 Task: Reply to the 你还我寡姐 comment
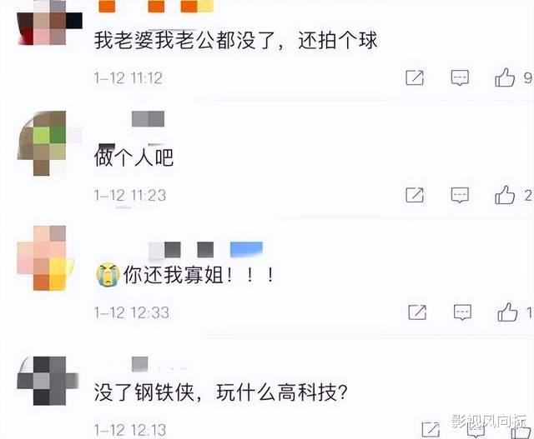[462, 312]
